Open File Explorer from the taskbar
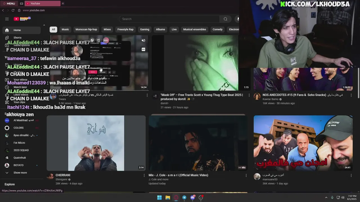The image size is (360, 202). (x=168, y=198)
